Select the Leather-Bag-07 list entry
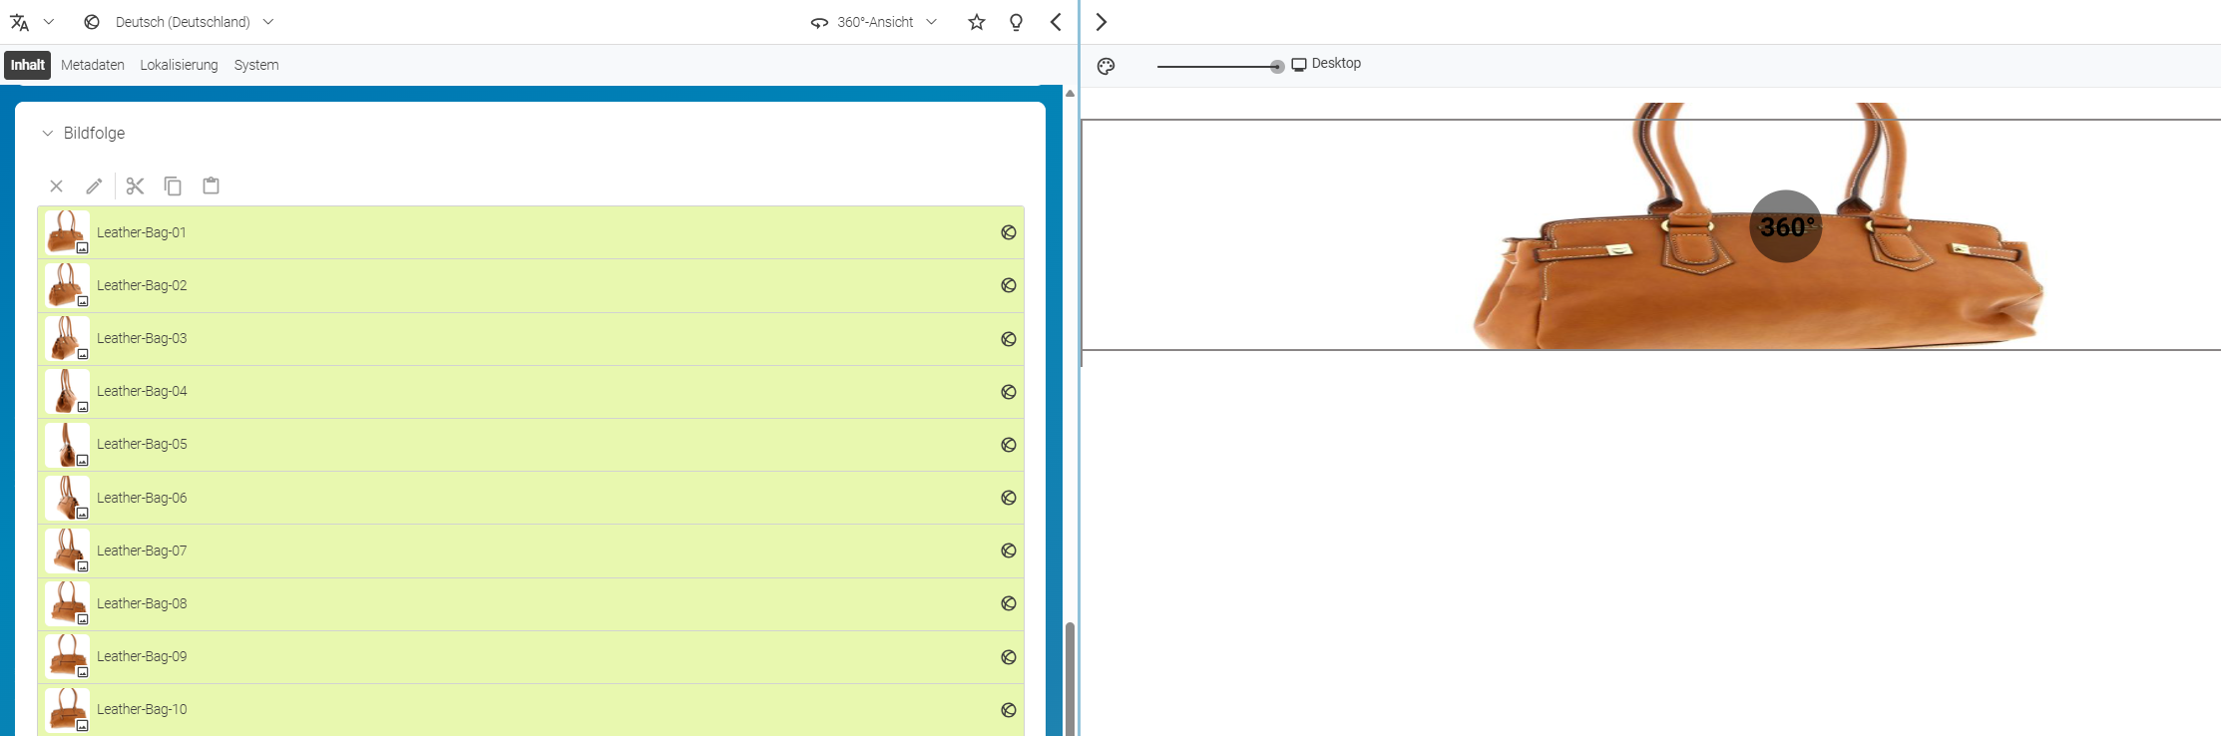 pyautogui.click(x=531, y=551)
